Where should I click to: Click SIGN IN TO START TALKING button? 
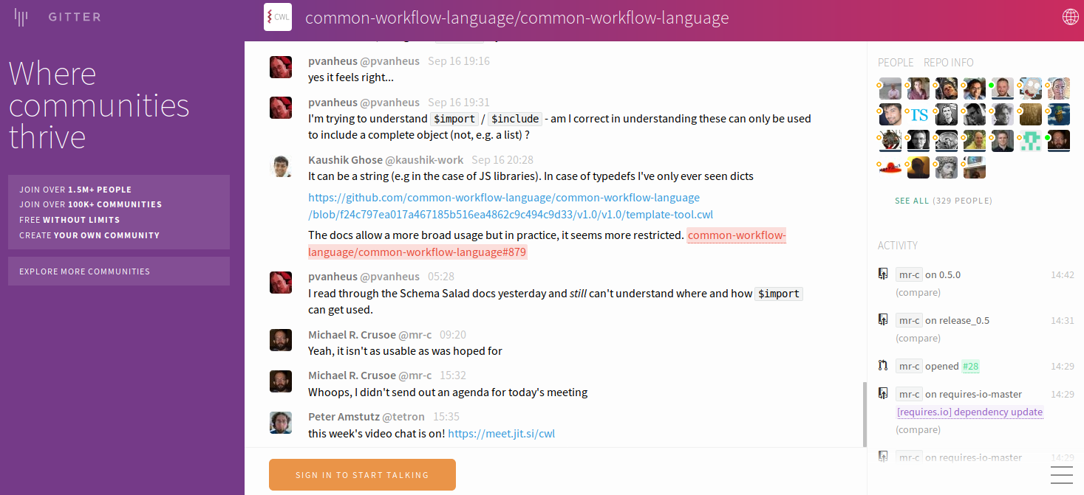click(362, 474)
